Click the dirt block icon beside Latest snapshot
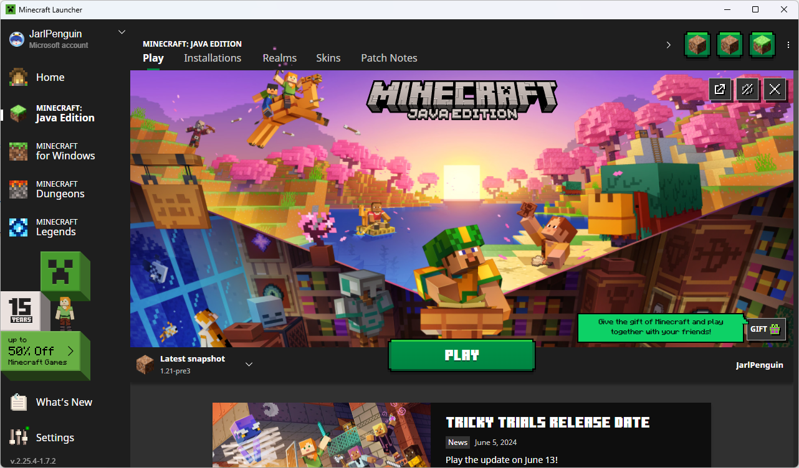 tap(145, 365)
